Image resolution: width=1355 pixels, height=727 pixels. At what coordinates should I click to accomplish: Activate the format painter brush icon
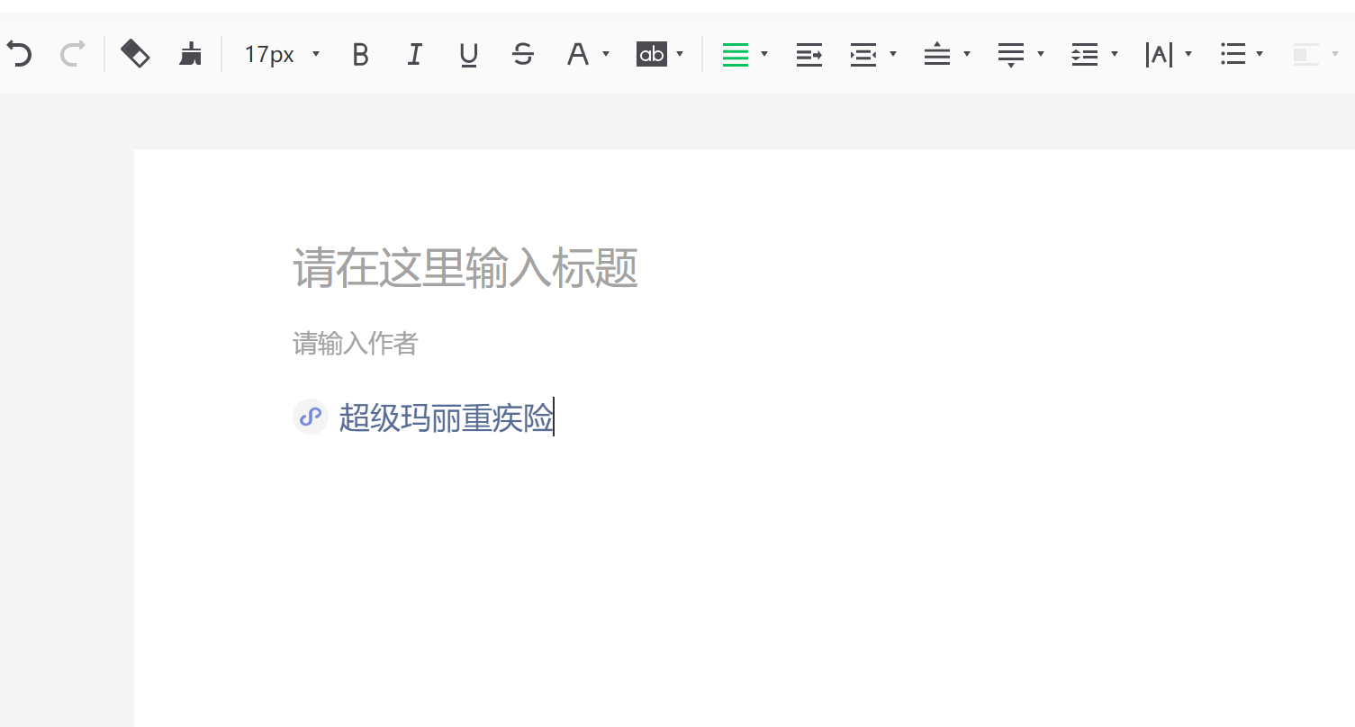coord(190,54)
